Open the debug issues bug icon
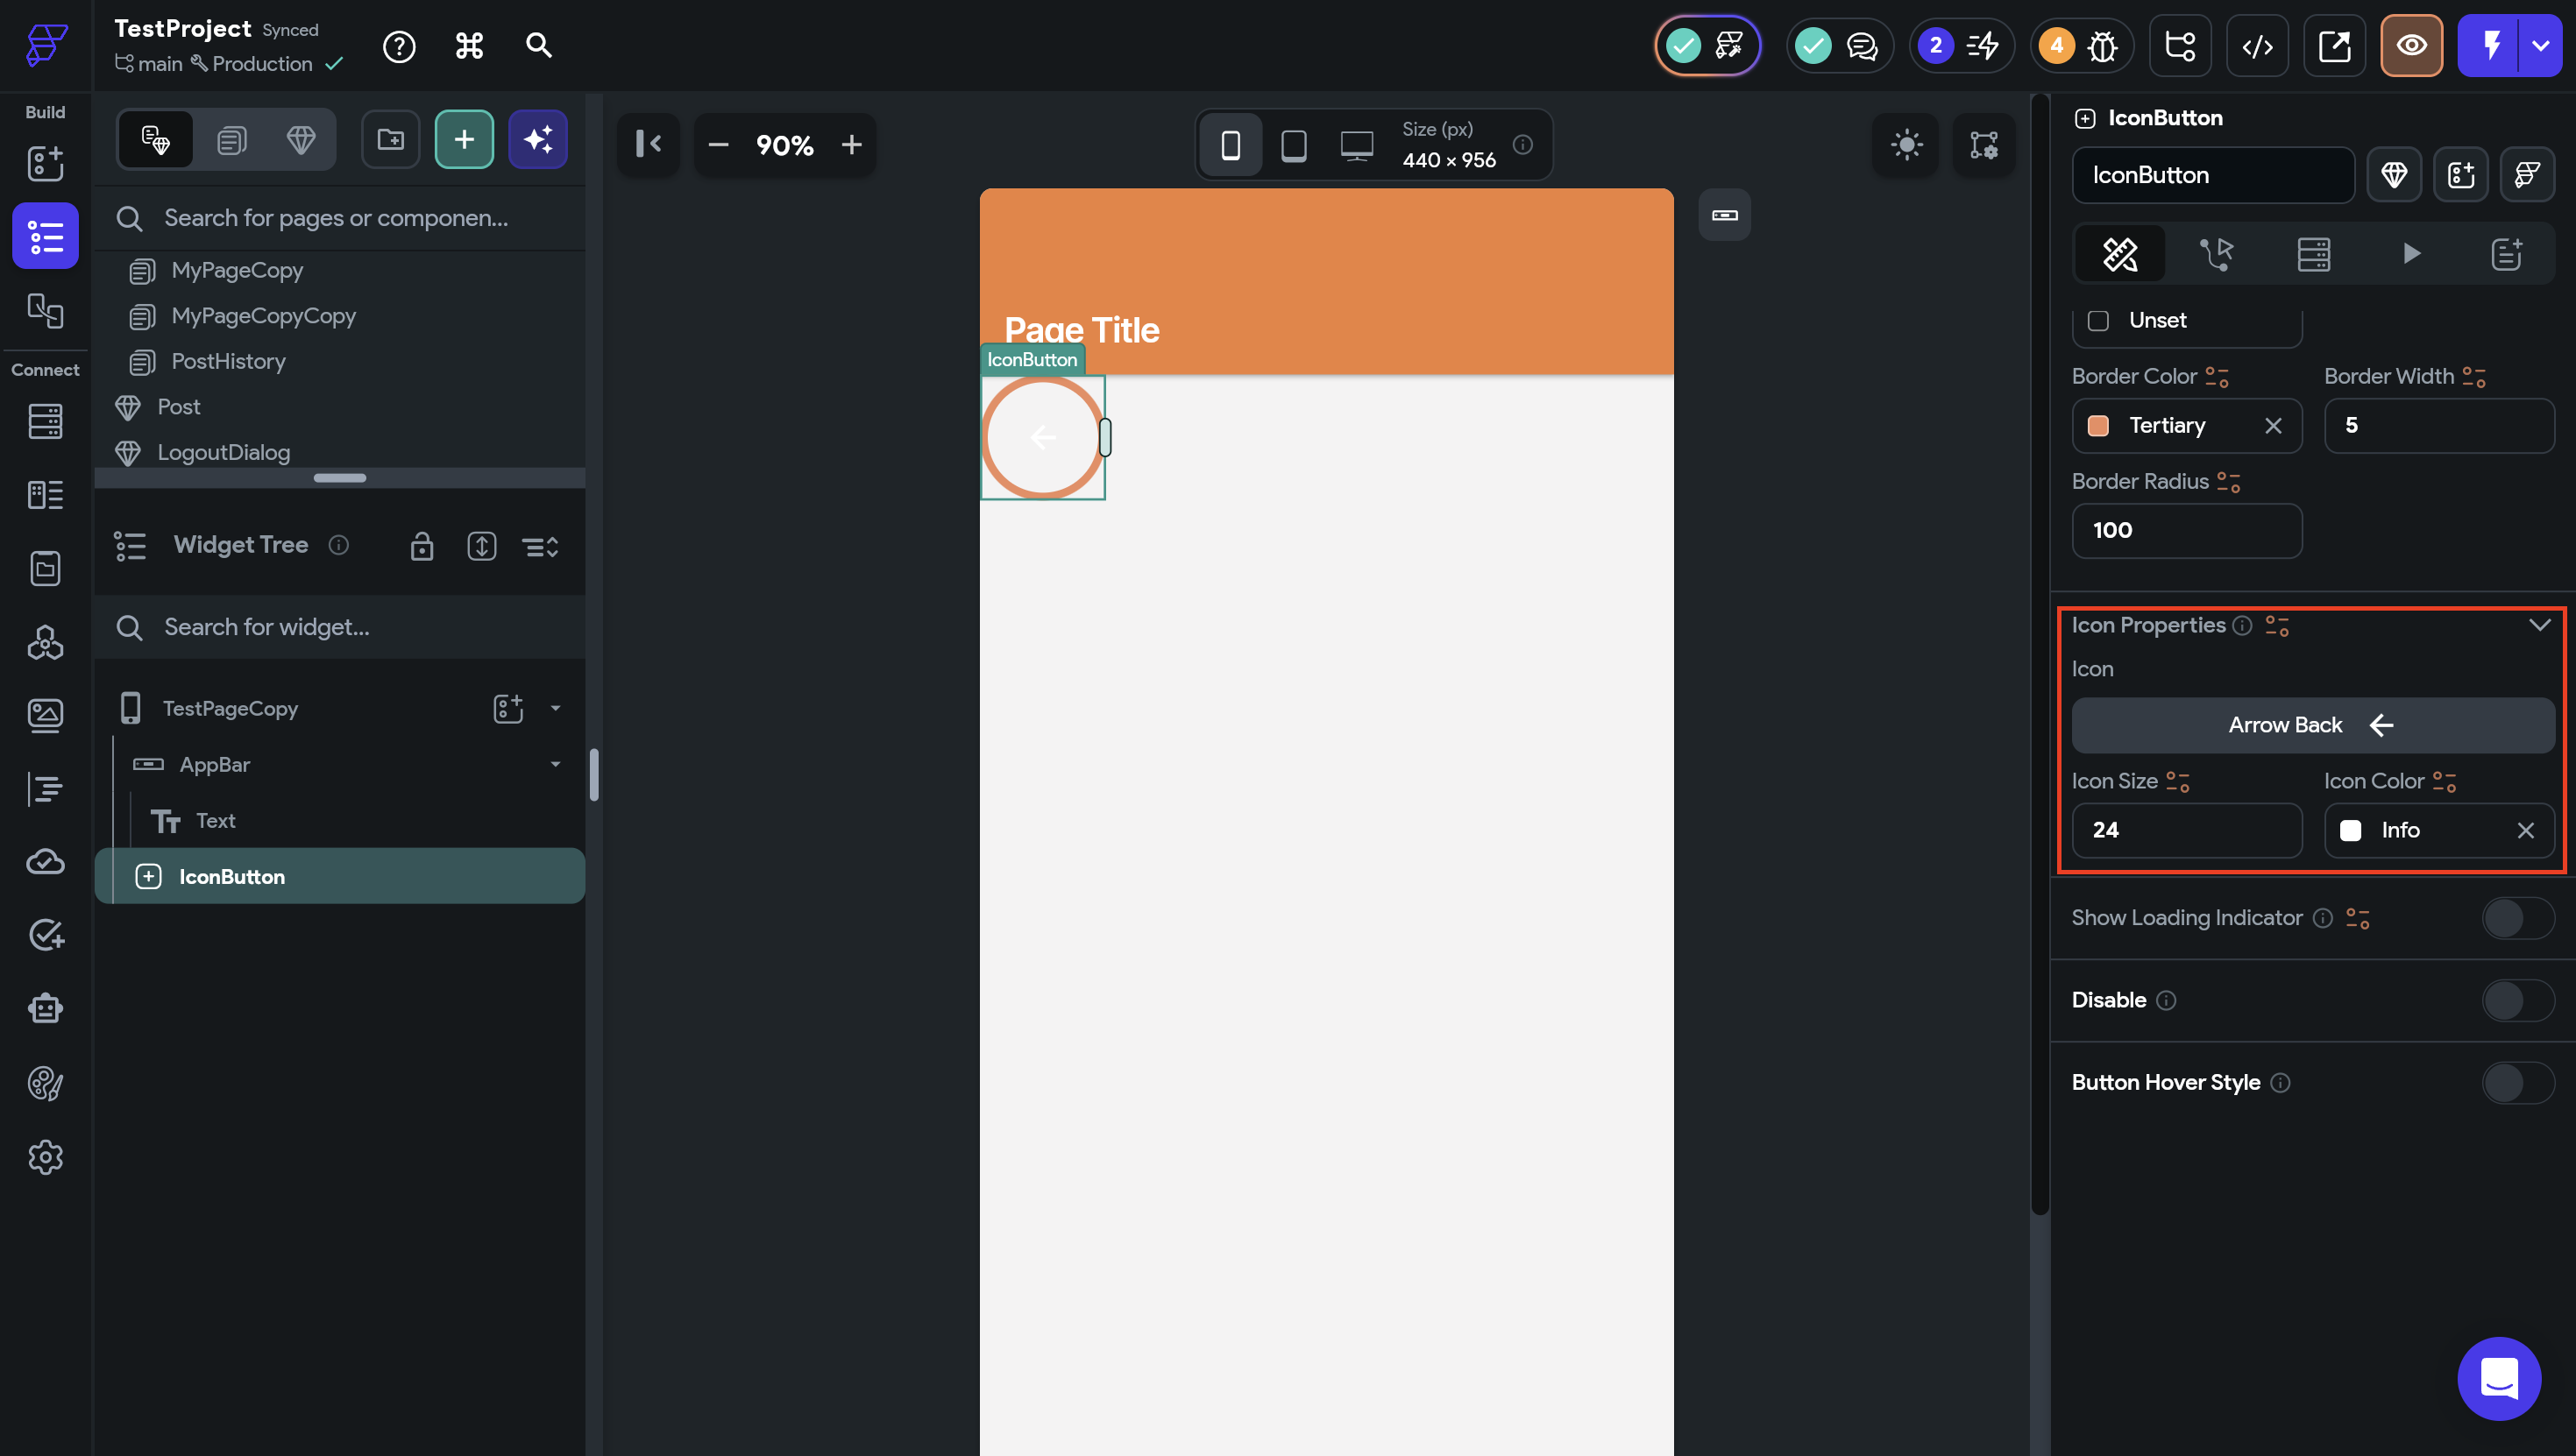The height and width of the screenshot is (1456, 2576). [2102, 46]
